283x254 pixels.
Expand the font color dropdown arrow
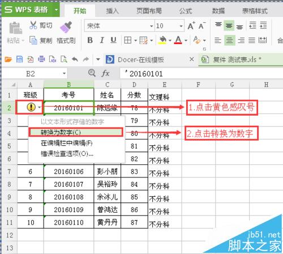click(186, 40)
